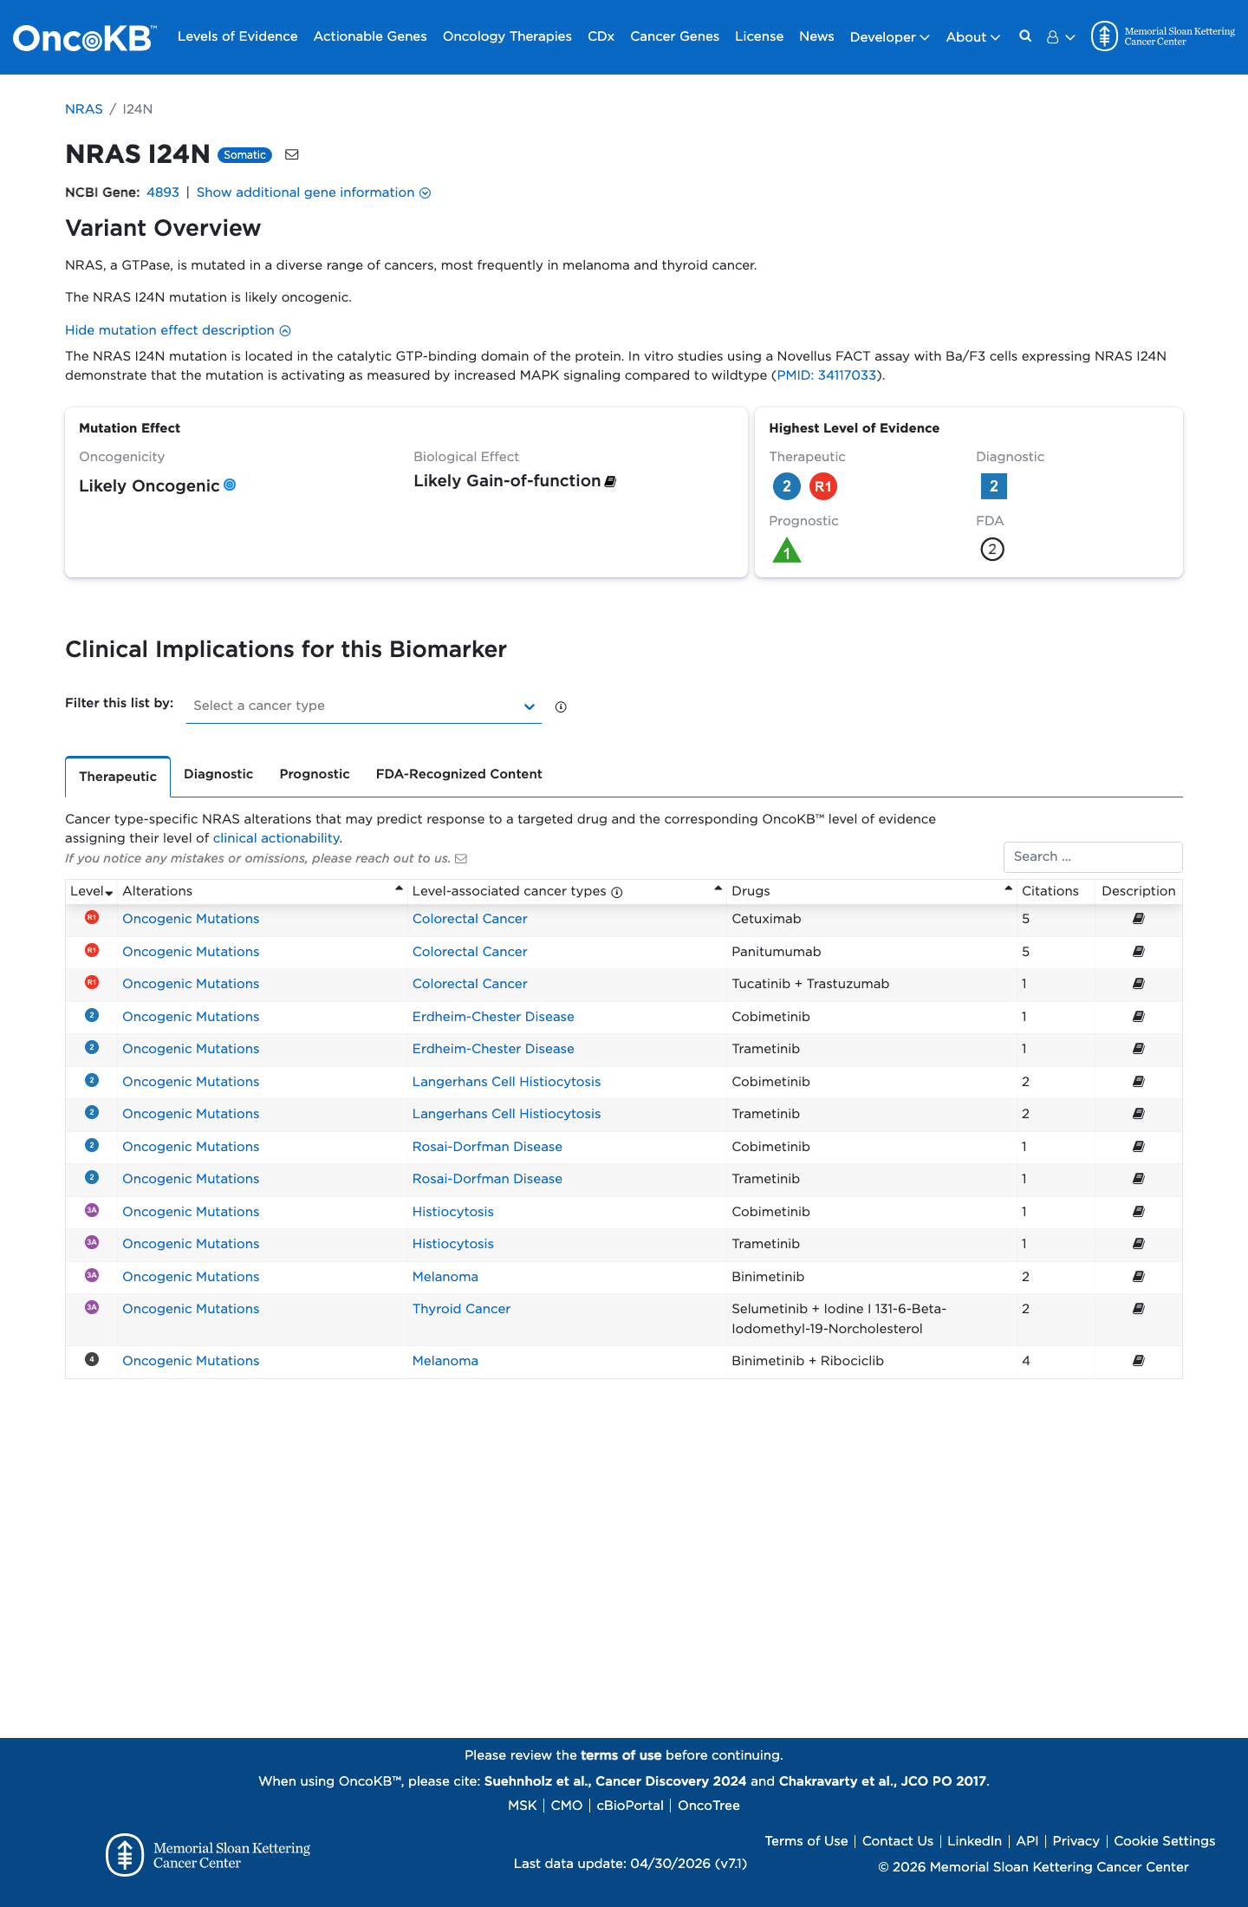Sort the table by the Drugs column
This screenshot has height=1907, width=1248.
(873, 891)
